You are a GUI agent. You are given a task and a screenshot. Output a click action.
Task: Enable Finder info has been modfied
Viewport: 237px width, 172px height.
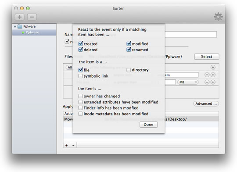(x=81, y=108)
